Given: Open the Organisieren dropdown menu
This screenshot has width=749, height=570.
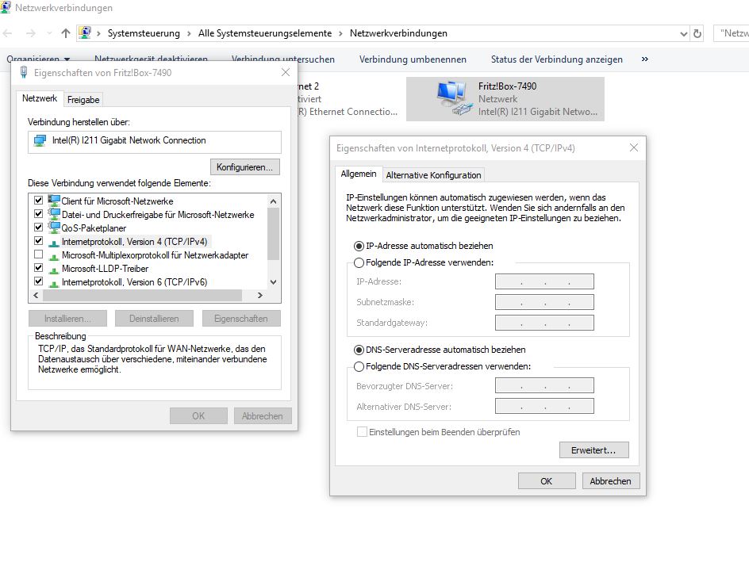Looking at the screenshot, I should [38, 59].
